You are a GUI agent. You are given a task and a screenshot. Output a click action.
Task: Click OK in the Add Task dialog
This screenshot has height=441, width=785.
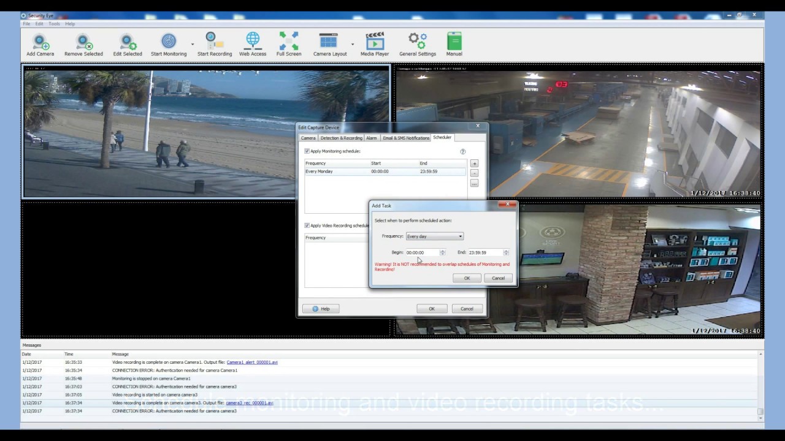pos(467,278)
